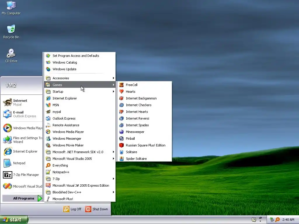The width and height of the screenshot is (299, 224).
Task: Open Windows Media Player in programs list
Action: (x=80, y=132)
